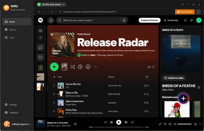Open the Sidify hamburger menu

(x=183, y=4)
